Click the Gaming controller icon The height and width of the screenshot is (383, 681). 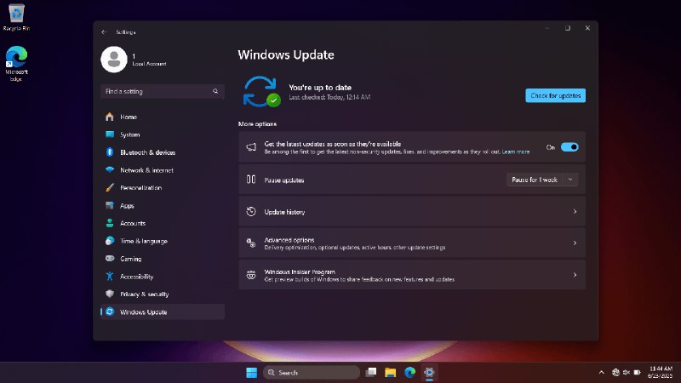pos(110,259)
